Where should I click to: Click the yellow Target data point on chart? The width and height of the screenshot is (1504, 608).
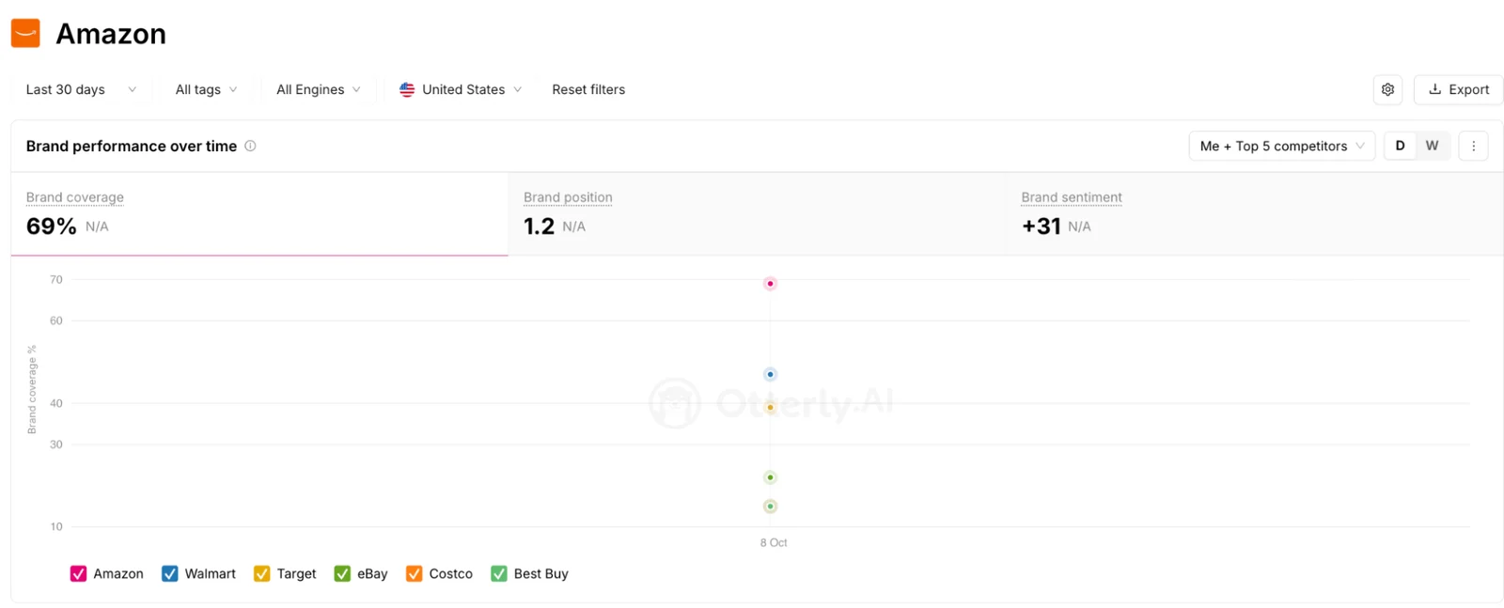770,407
